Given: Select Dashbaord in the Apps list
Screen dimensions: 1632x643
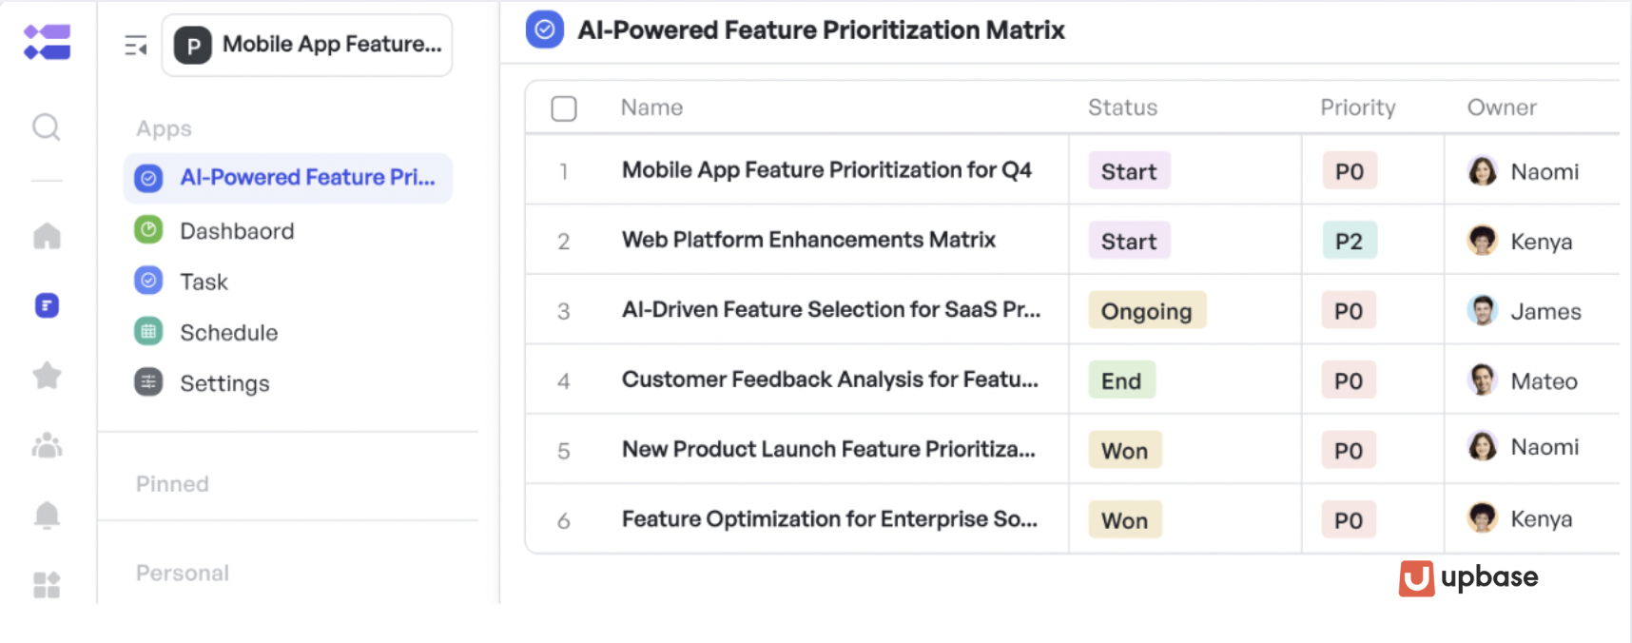Looking at the screenshot, I should click(237, 231).
